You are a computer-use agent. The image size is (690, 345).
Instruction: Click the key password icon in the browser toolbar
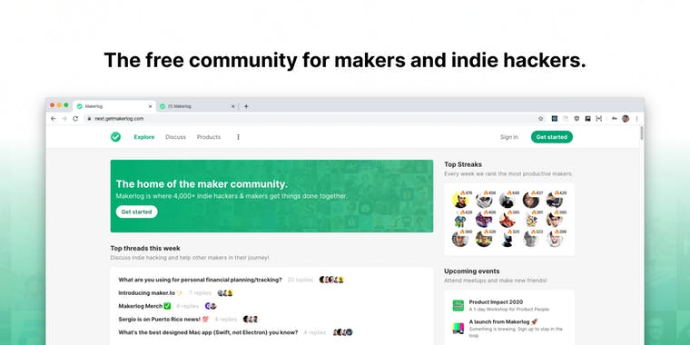(x=615, y=118)
